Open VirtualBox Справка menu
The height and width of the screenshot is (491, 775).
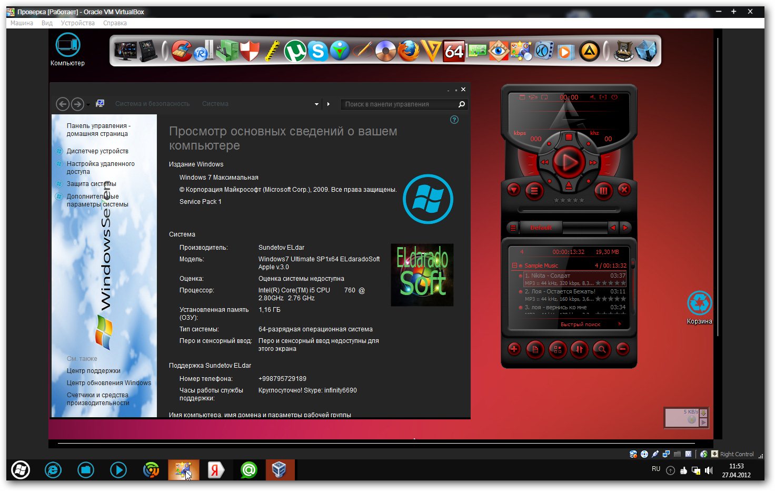[115, 23]
